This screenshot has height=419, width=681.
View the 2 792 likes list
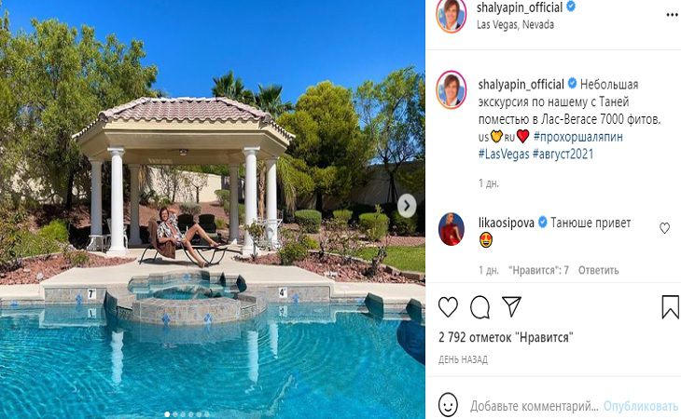(x=506, y=337)
